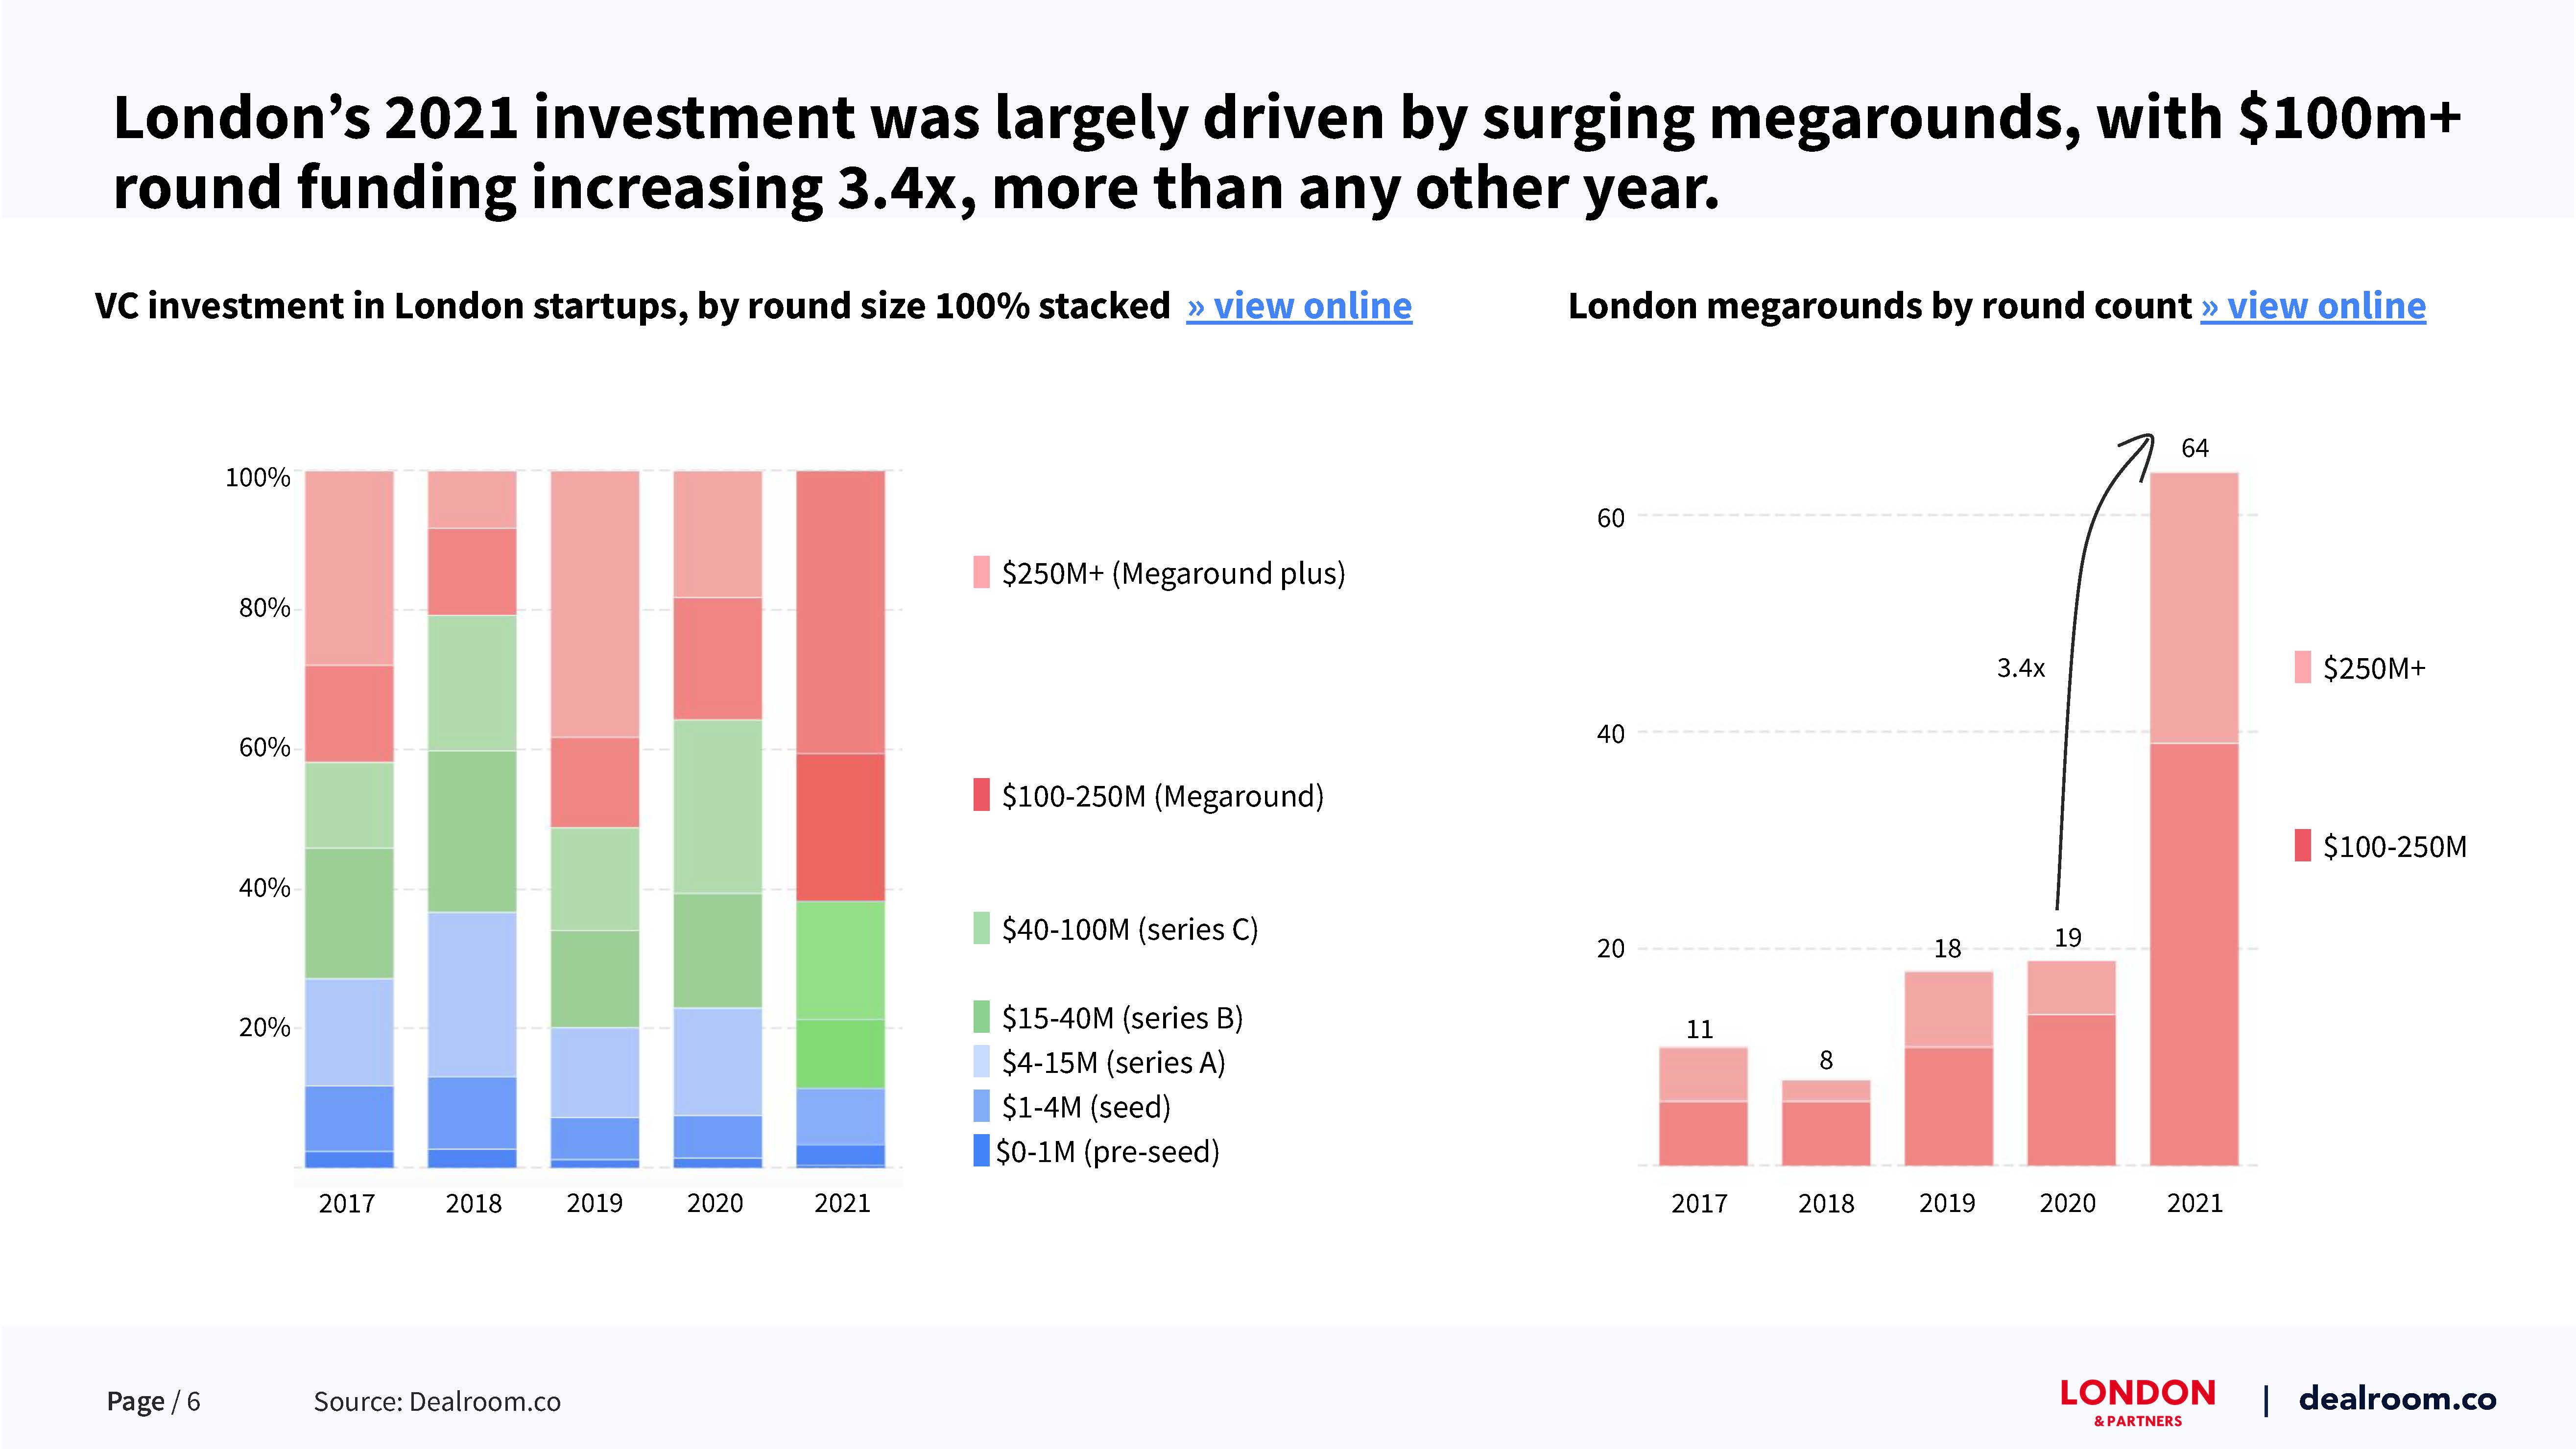
Task: Select the $0-1M (pre-seed) legend swatch
Action: click(981, 1151)
